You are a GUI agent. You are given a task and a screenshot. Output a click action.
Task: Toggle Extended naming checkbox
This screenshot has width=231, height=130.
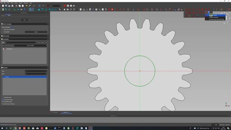(x=3, y=97)
